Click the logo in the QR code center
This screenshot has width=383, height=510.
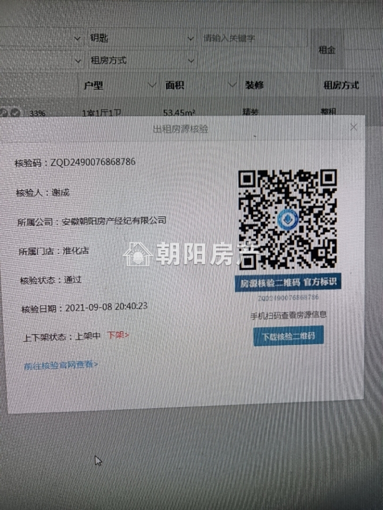point(288,219)
